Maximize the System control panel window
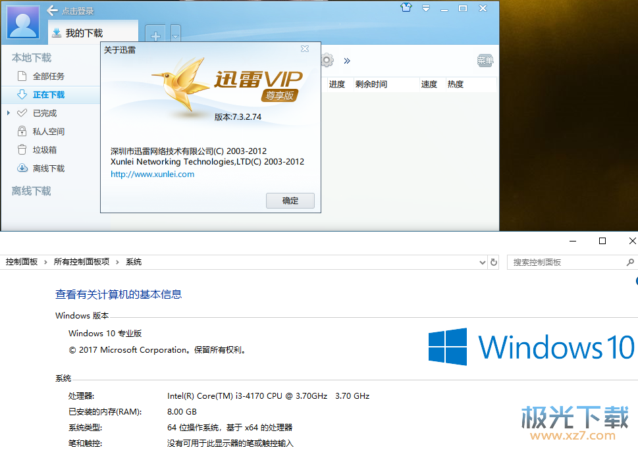This screenshot has height=458, width=638. click(x=602, y=242)
